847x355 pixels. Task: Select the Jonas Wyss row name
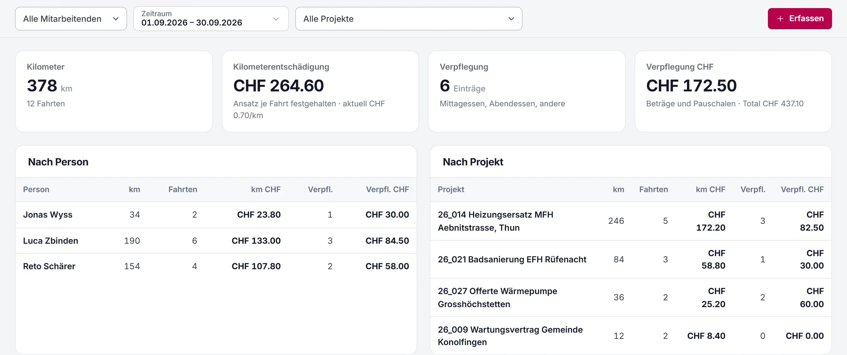(48, 214)
